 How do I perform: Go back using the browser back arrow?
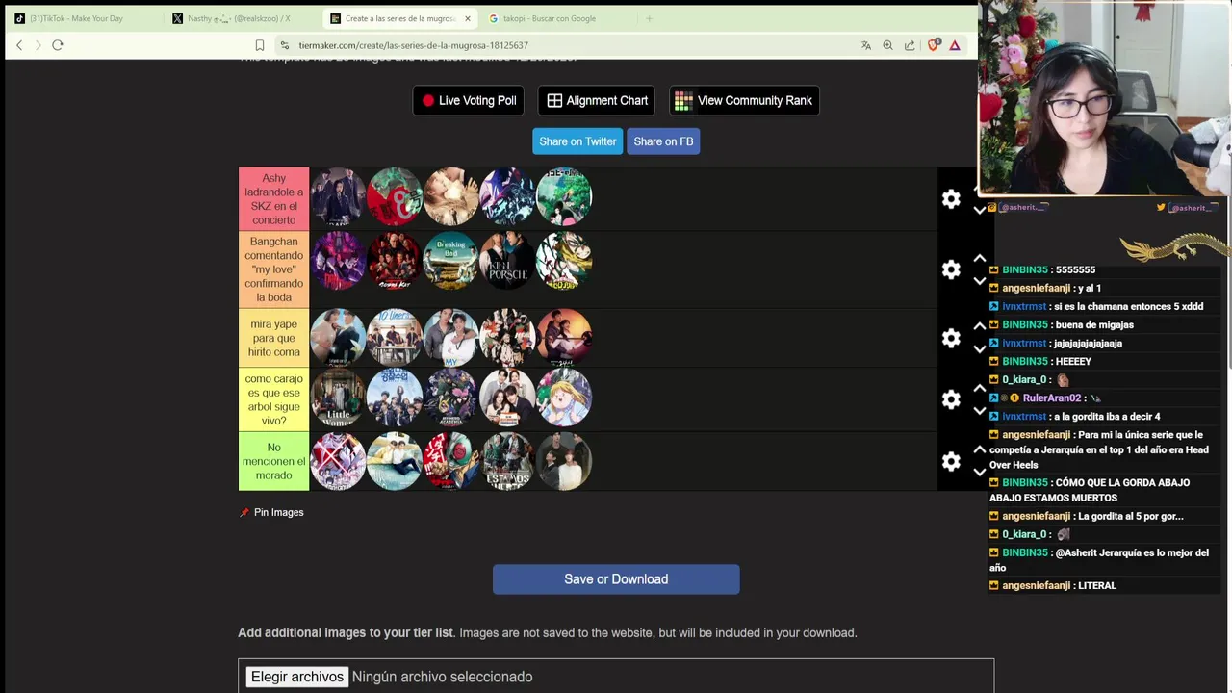(x=19, y=45)
